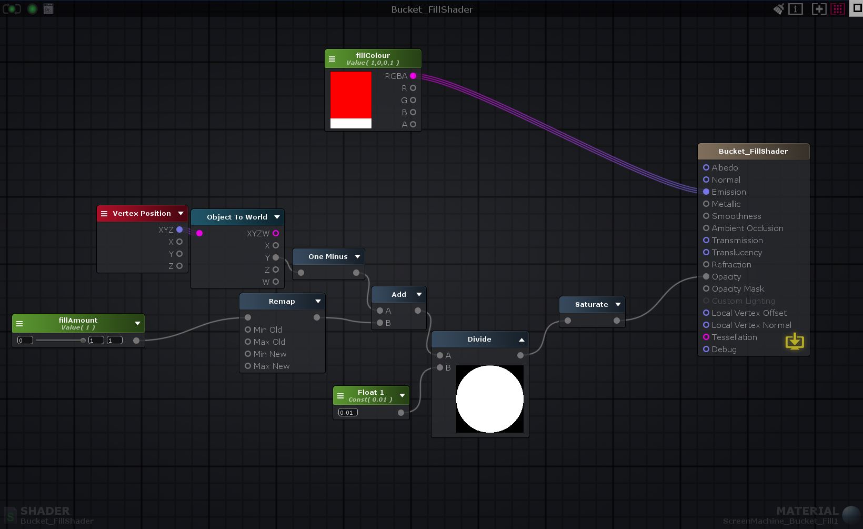Click the Float 1 value field 0.01

tap(348, 413)
